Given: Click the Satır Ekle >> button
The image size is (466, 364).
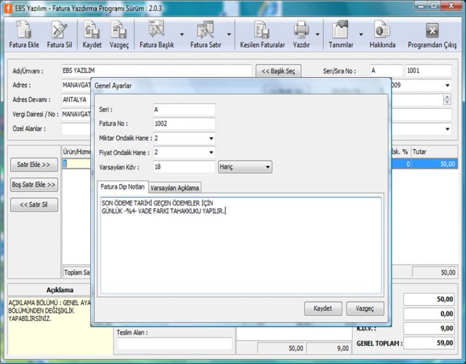Looking at the screenshot, I should [x=34, y=164].
